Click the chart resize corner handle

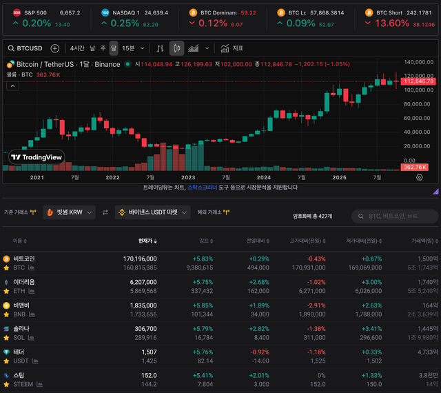[x=435, y=192]
